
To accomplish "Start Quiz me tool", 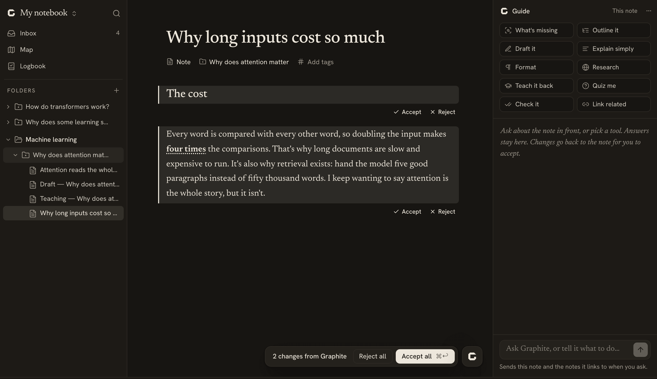I will click(x=614, y=86).
